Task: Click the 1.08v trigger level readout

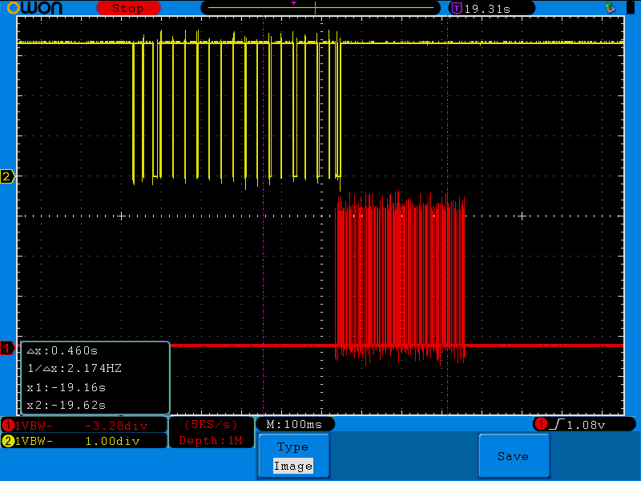Action: [586, 426]
